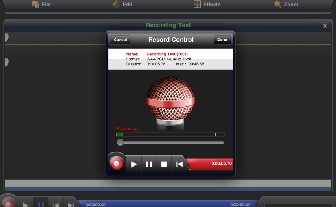The height and width of the screenshot is (207, 336).
Task: Open the Edit menu
Action: pos(122,5)
